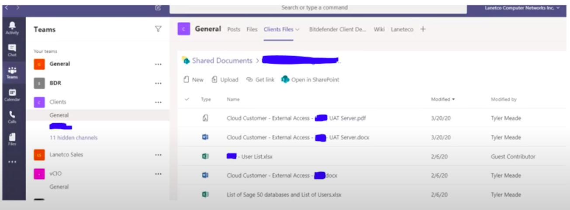Click the PDF icon for UAT Server.pdf
The height and width of the screenshot is (210, 570).
[205, 118]
